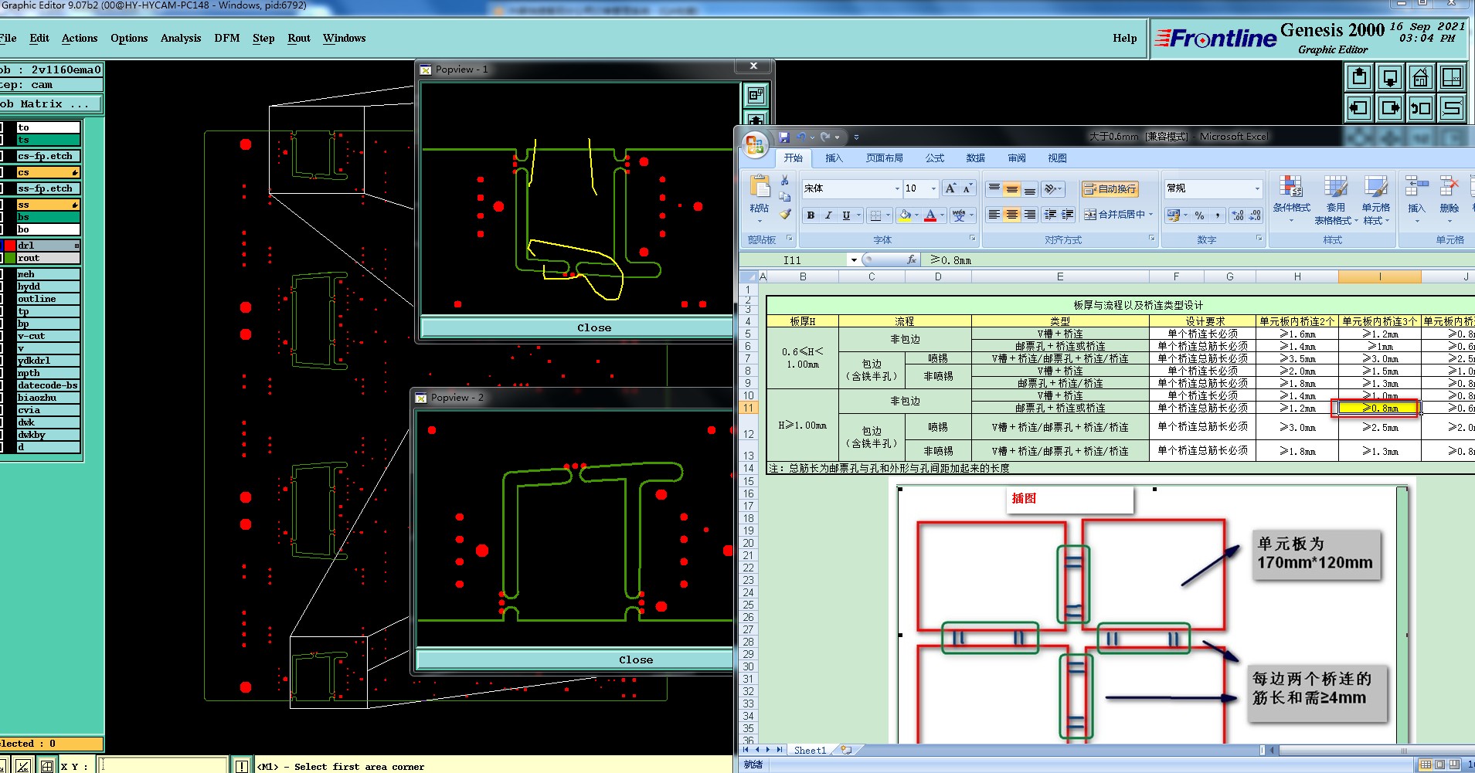Expand borders dropdown in font group
The width and height of the screenshot is (1475, 773).
click(x=888, y=215)
